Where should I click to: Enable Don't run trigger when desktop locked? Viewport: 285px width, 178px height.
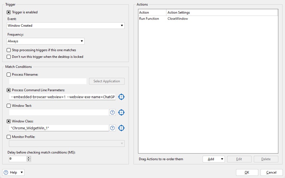pos(9,57)
